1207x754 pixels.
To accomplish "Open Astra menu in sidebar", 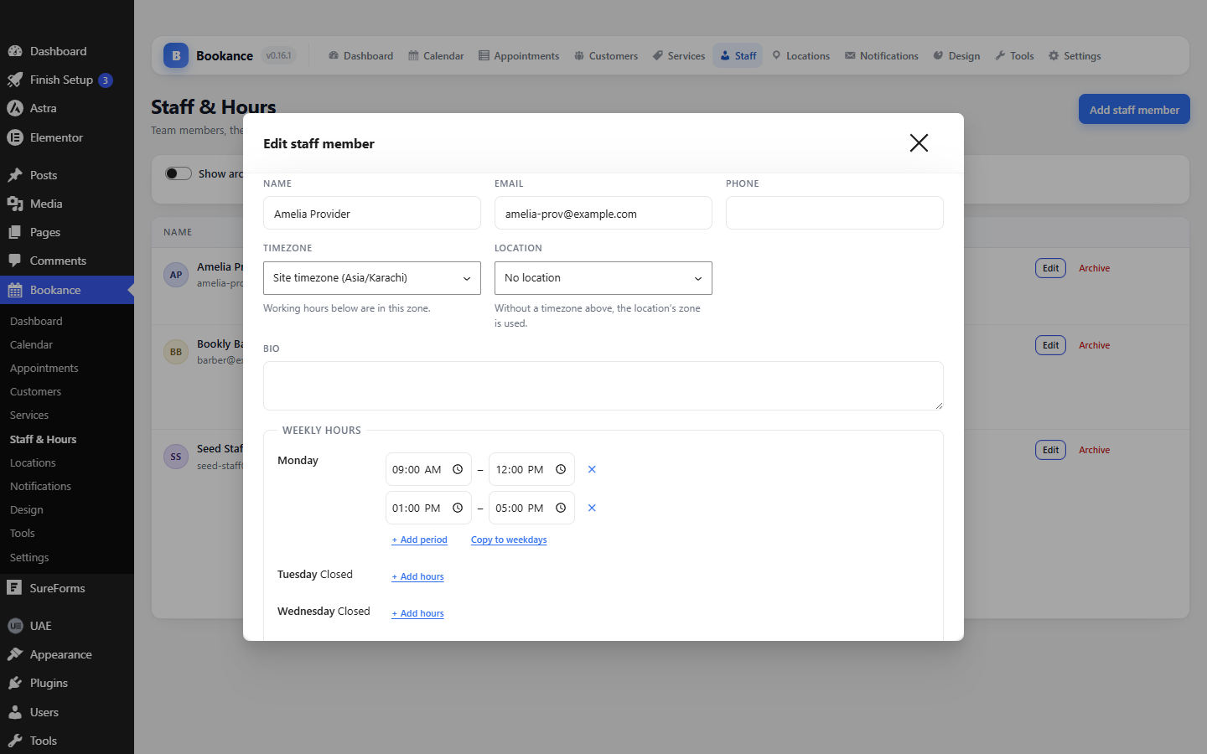I will pos(67,108).
